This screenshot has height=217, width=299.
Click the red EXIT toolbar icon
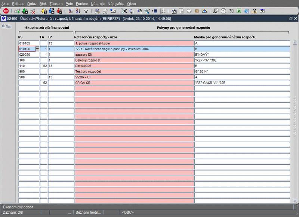tap(6, 11)
